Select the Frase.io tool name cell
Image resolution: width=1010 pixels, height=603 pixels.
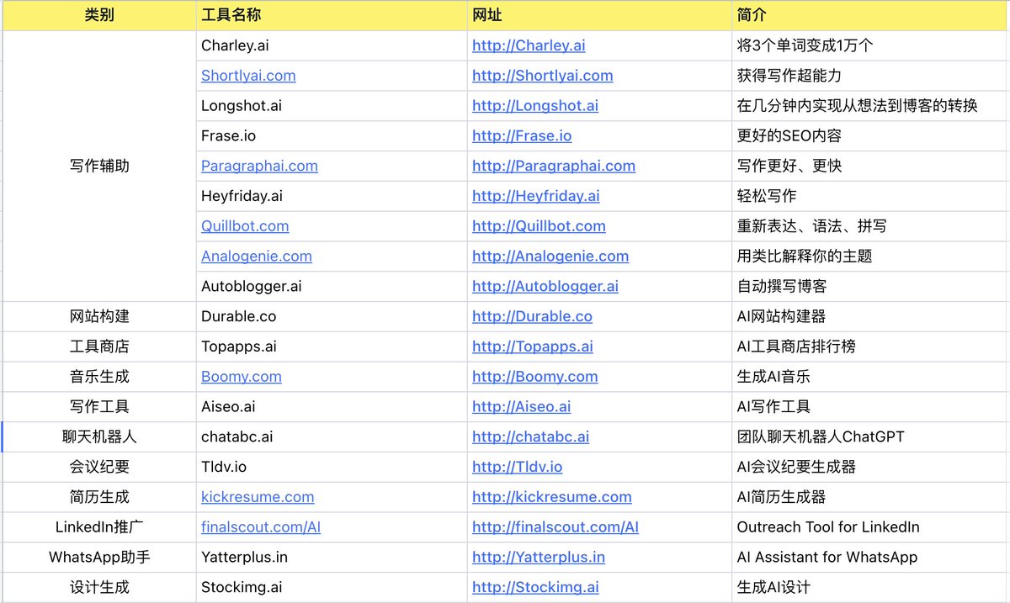click(x=332, y=135)
